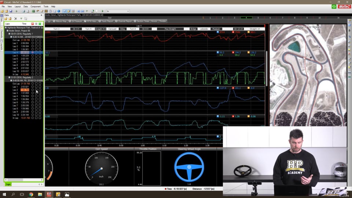Toggle the highlighted clock icon in toolbar
Screen dimensions: 352x198
coord(65,11)
